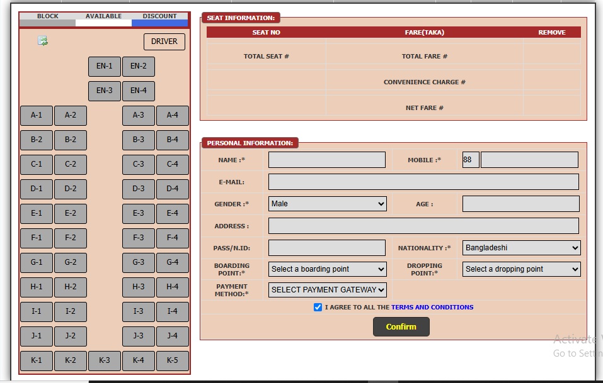The width and height of the screenshot is (603, 383).
Task: Select seat F-4
Action: pyautogui.click(x=173, y=238)
